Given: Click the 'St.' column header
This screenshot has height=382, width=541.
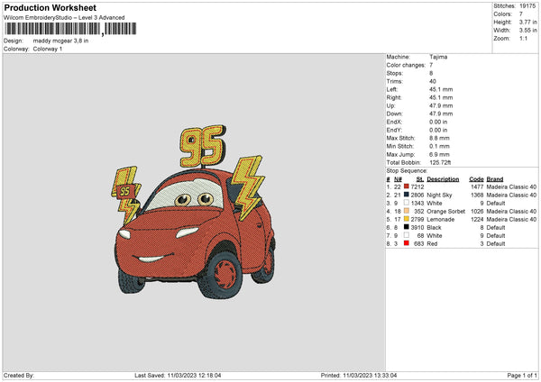Looking at the screenshot, I should tap(420, 179).
